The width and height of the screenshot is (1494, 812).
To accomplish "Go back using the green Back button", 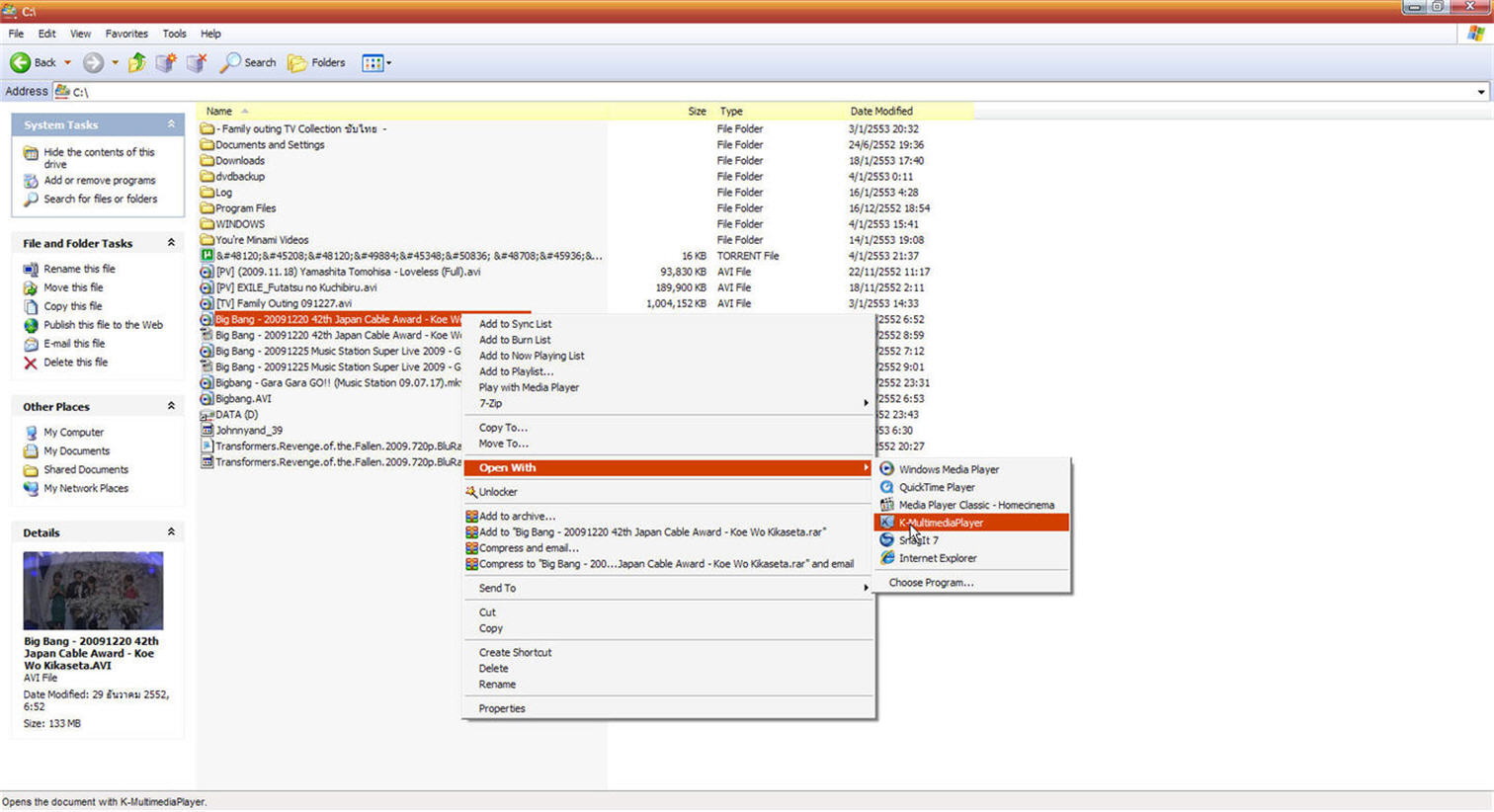I will (34, 62).
